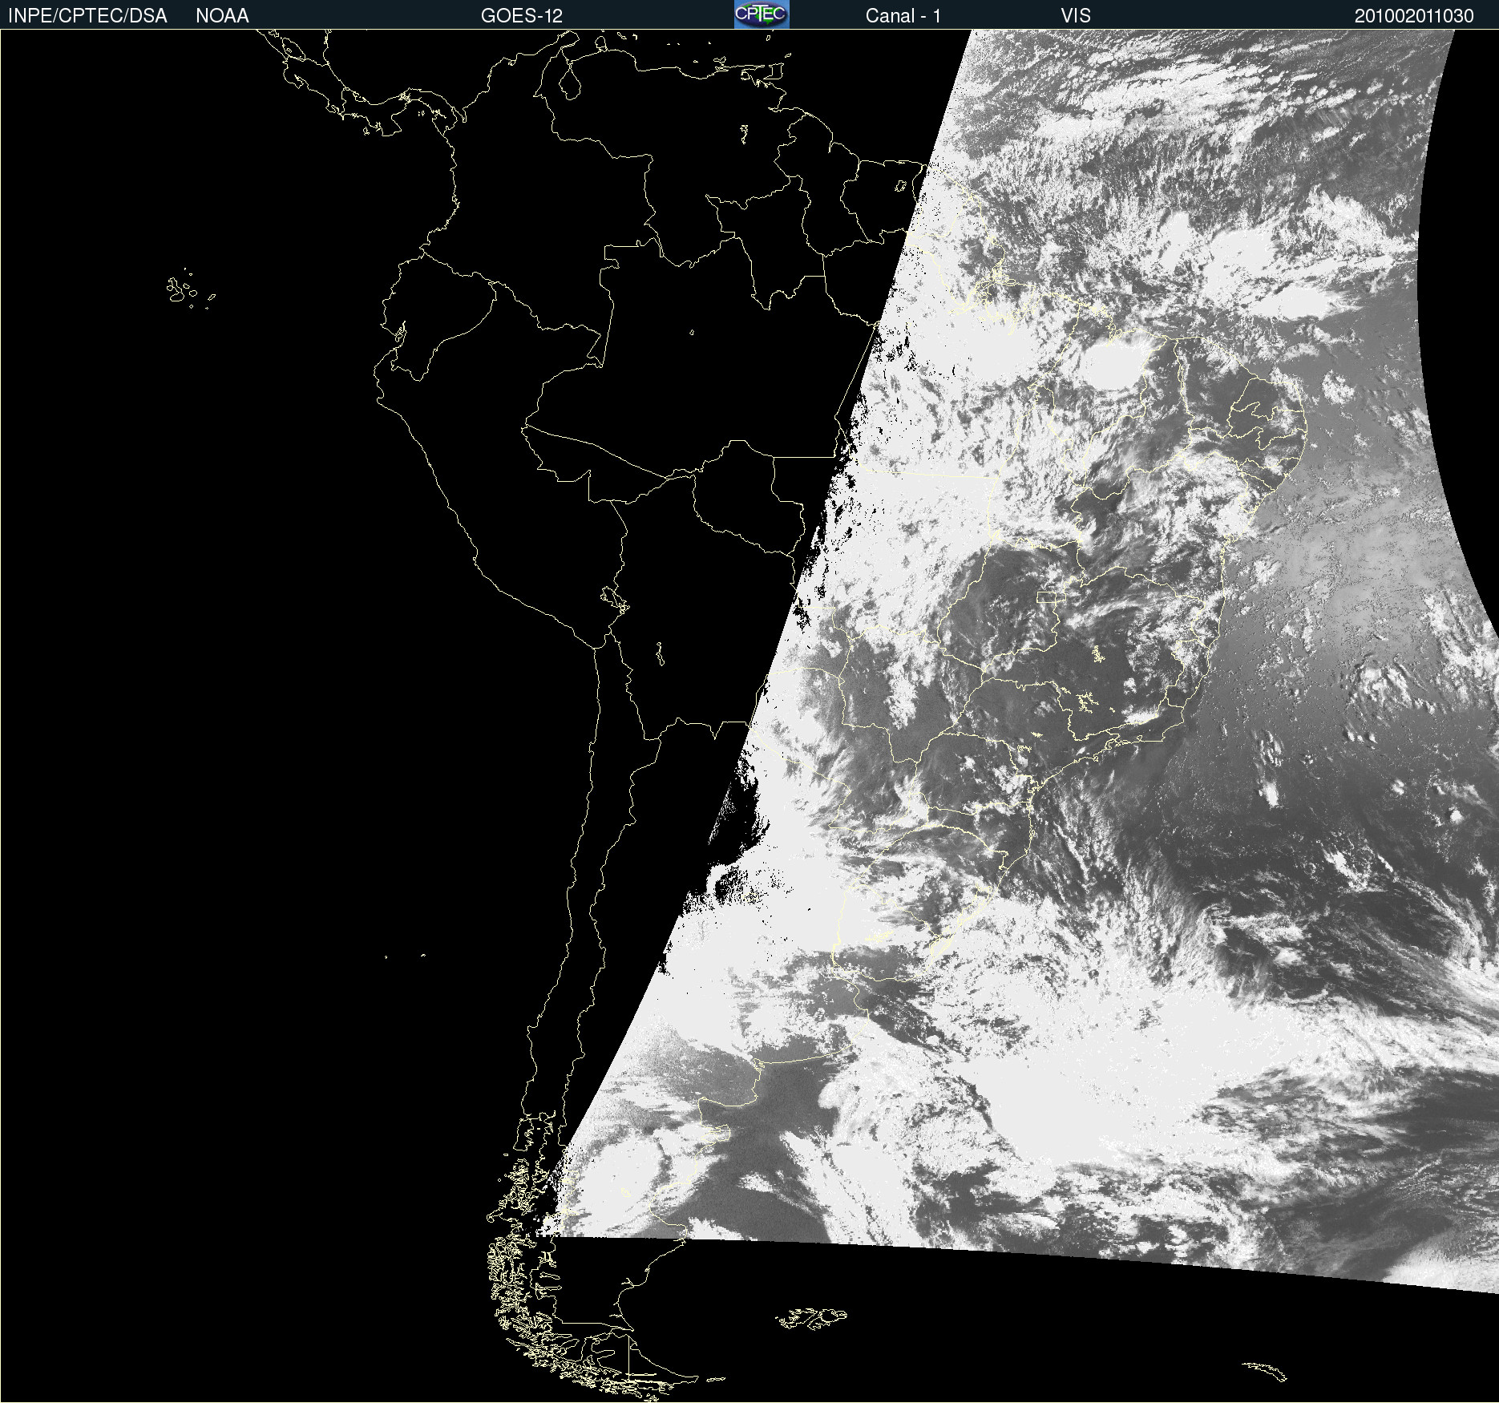The width and height of the screenshot is (1499, 1403).
Task: Click the 201002011030 timestamp
Action: coord(1414,16)
